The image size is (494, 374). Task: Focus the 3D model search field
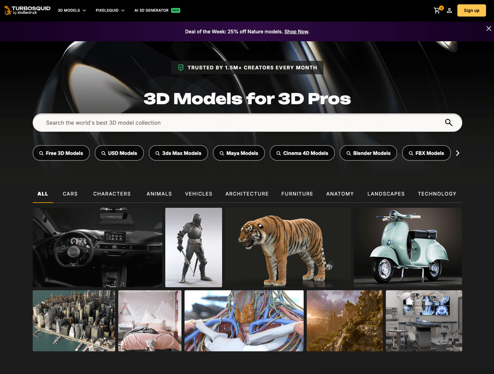coord(238,123)
